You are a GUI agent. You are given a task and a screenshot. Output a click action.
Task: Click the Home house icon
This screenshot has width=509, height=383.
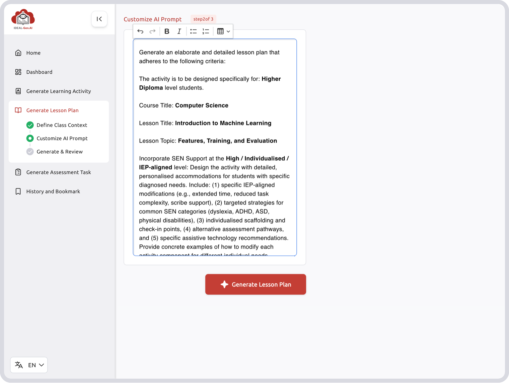(x=18, y=53)
